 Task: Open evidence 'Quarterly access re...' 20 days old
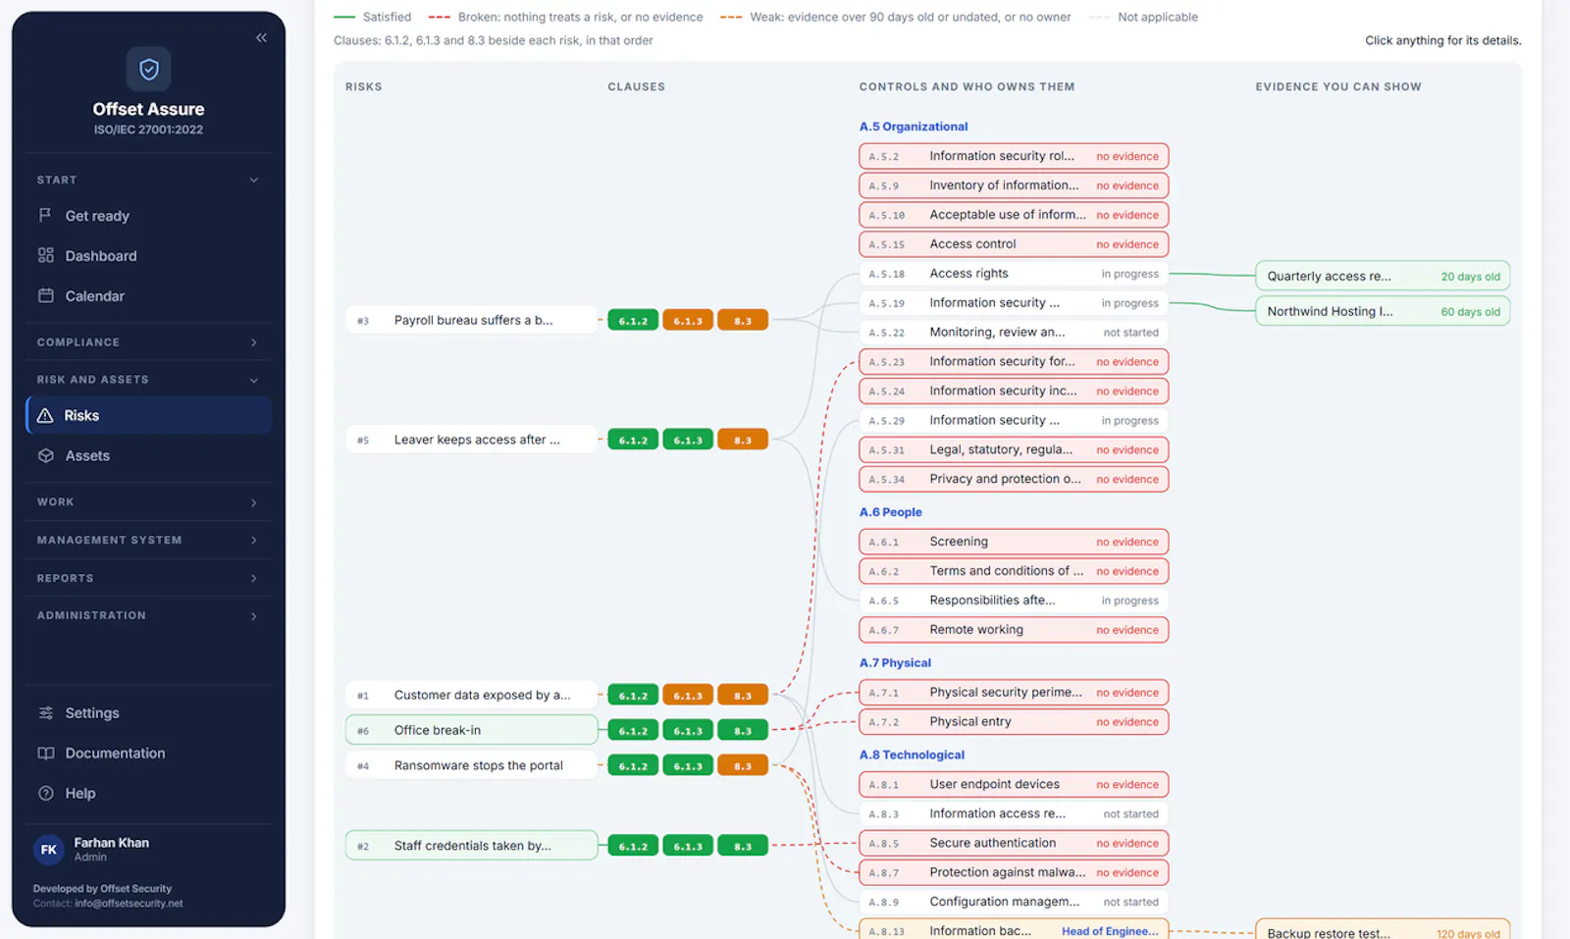pyautogui.click(x=1383, y=276)
